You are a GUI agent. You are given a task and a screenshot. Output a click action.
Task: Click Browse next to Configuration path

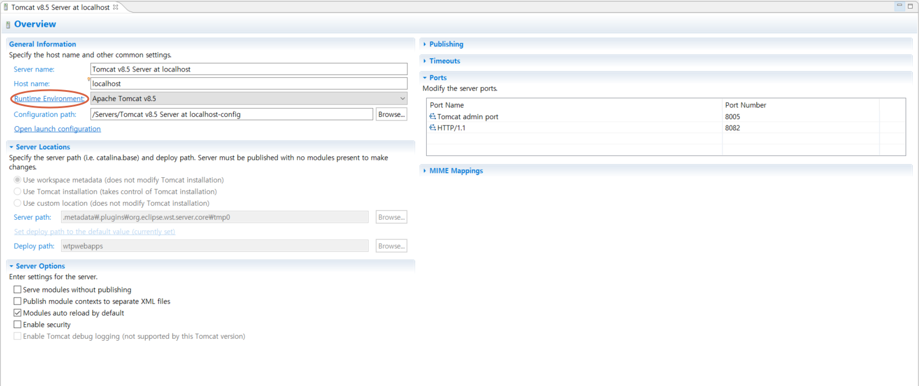click(391, 115)
